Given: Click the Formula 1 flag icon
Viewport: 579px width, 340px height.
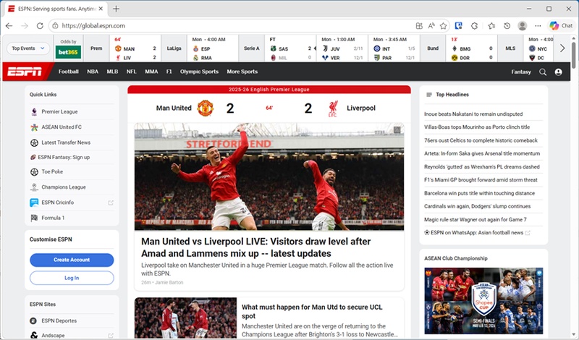Looking at the screenshot, I should tap(34, 218).
